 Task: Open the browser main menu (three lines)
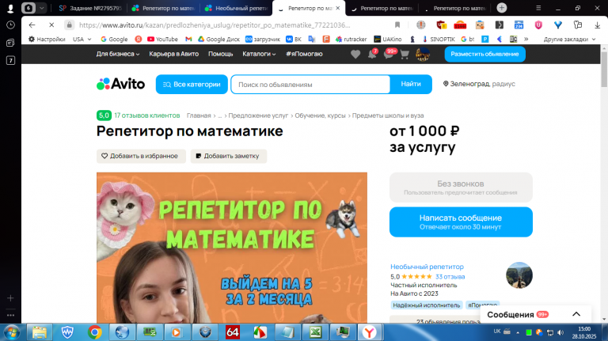538,8
